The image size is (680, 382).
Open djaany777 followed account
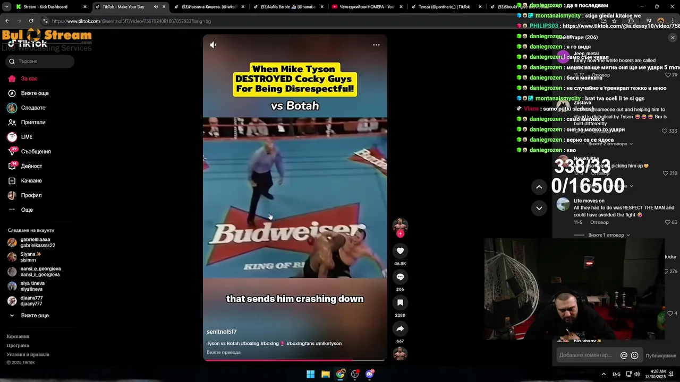click(31, 301)
